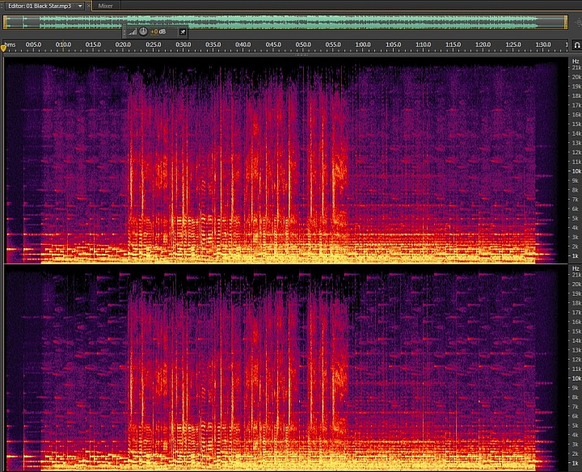Click the lower channel spectrogram display
Image resolution: width=582 pixels, height=472 pixels.
(286, 368)
